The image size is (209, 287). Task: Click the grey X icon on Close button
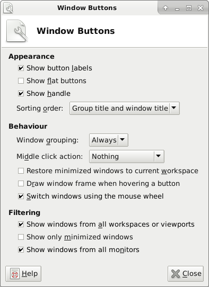(176, 274)
